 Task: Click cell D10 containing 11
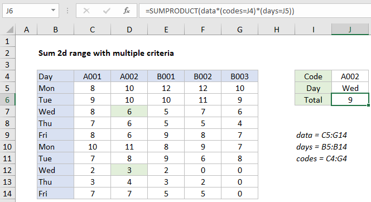pos(129,147)
